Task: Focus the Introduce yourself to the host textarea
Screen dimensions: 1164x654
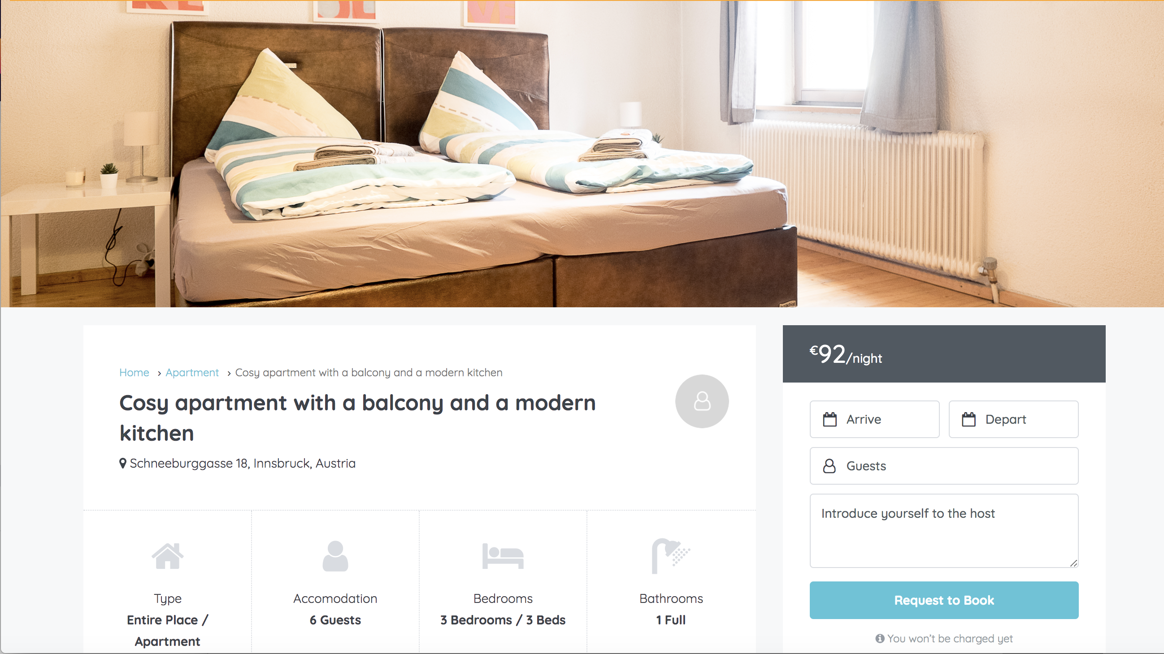Action: click(944, 531)
